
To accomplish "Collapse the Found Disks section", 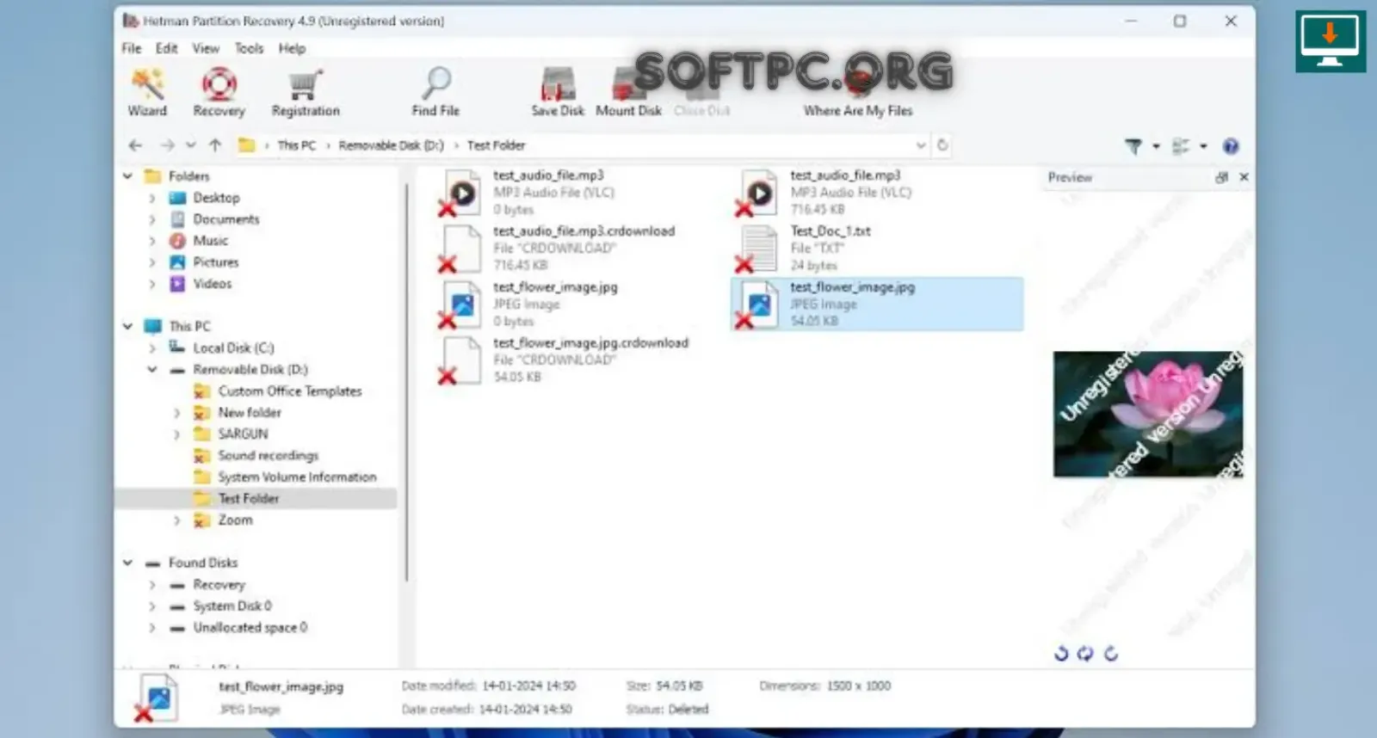I will [127, 563].
